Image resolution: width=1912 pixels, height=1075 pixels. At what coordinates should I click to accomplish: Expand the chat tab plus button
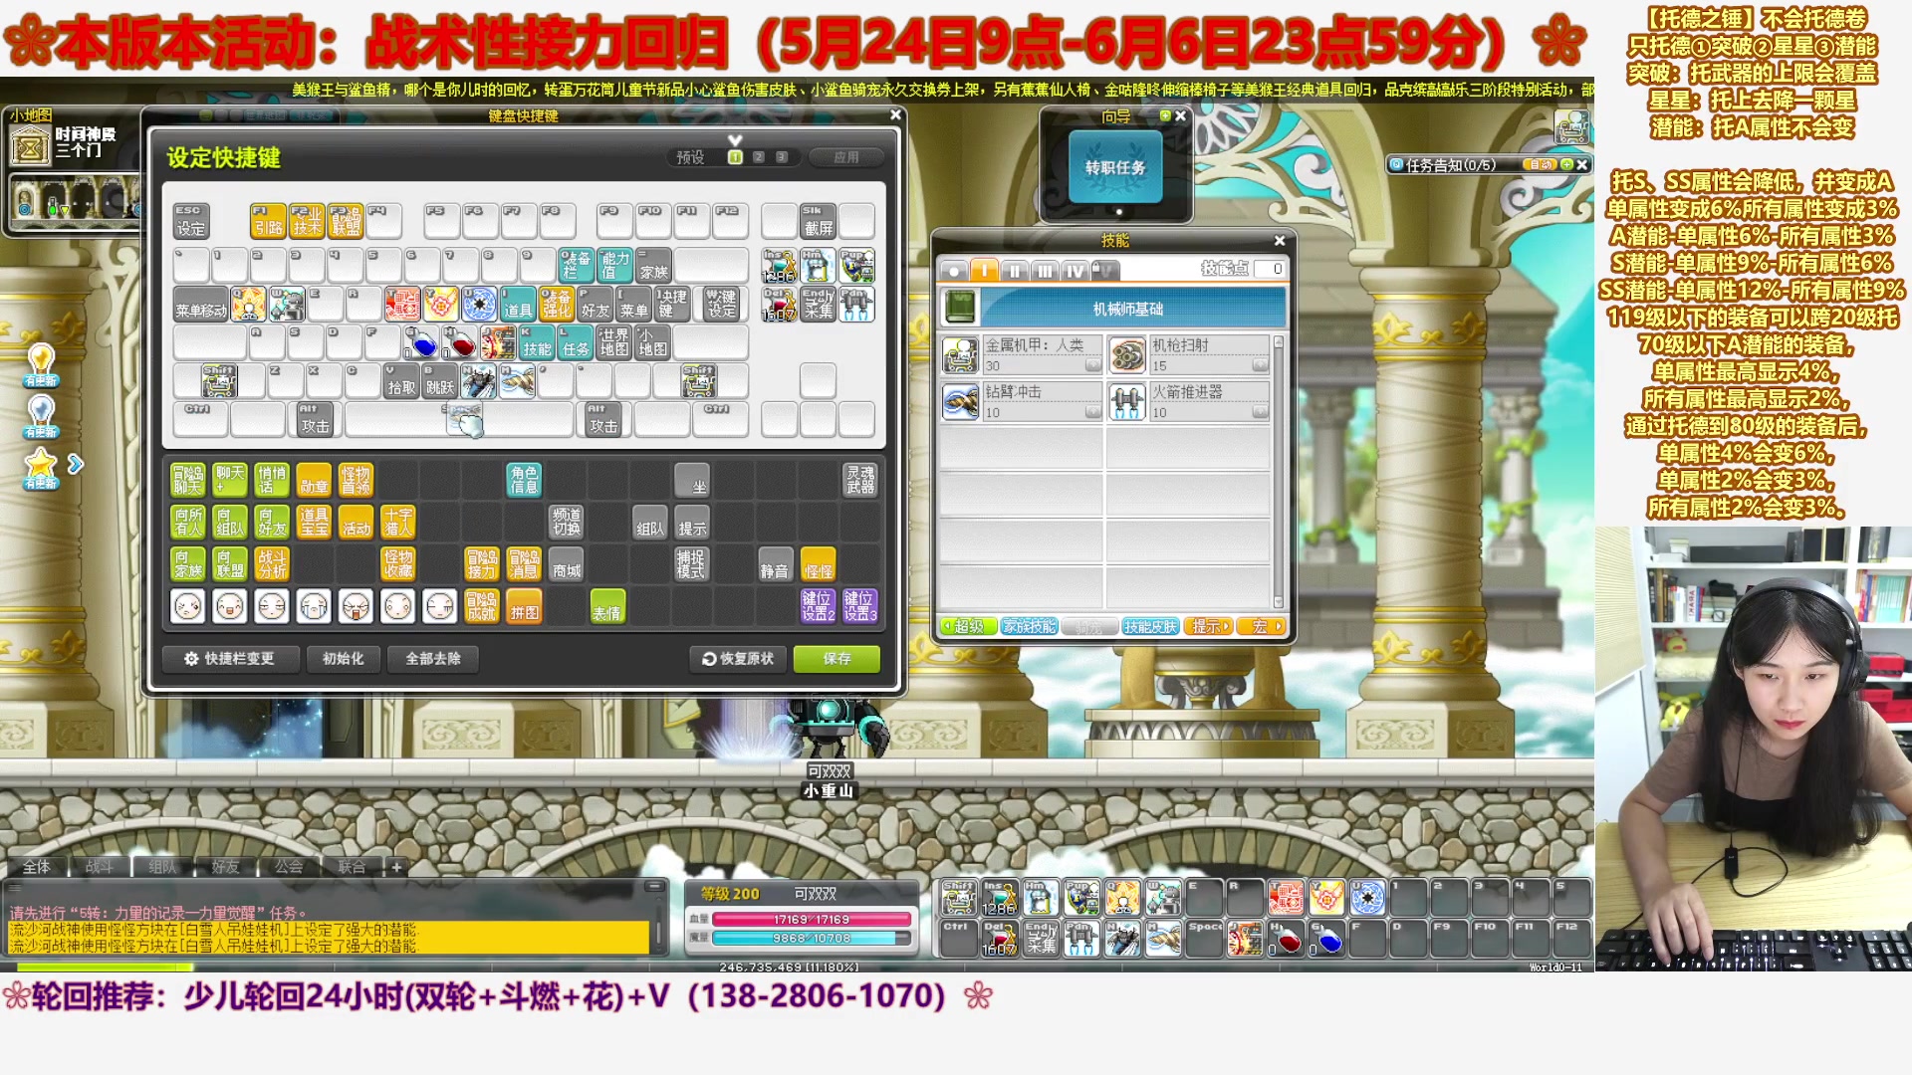click(396, 867)
